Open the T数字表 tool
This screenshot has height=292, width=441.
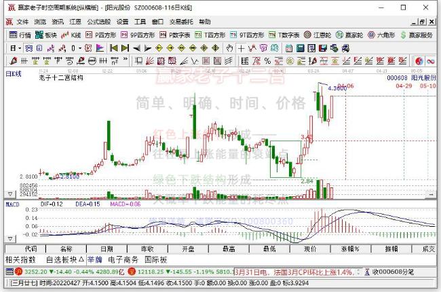pos(284,35)
